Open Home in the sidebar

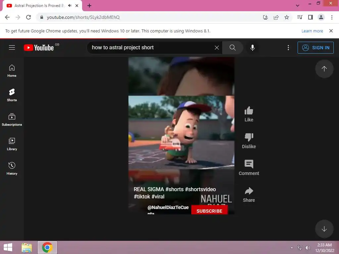click(12, 71)
